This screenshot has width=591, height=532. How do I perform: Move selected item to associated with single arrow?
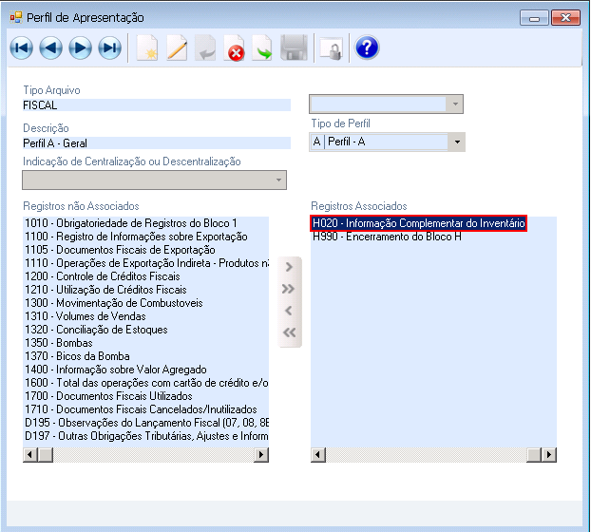tap(290, 268)
